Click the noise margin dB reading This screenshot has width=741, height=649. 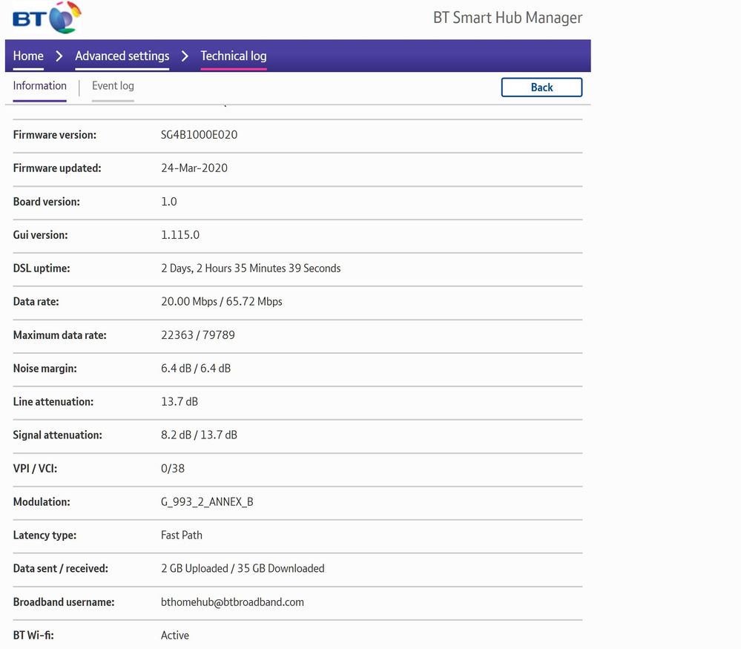[x=195, y=369]
